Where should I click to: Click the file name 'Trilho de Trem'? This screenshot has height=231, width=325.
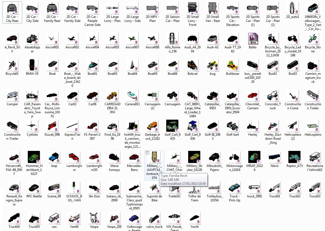[194, 198]
